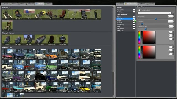Open the Utilities tab
The width and height of the screenshot is (177, 99).
142,4
